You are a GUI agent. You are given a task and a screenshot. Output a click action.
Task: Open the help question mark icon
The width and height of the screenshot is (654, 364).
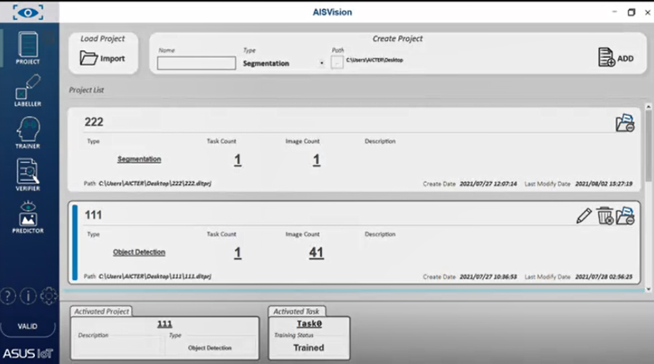click(8, 296)
